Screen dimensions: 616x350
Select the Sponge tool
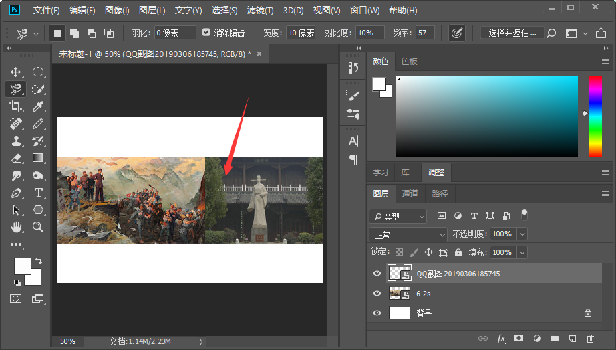click(x=38, y=175)
